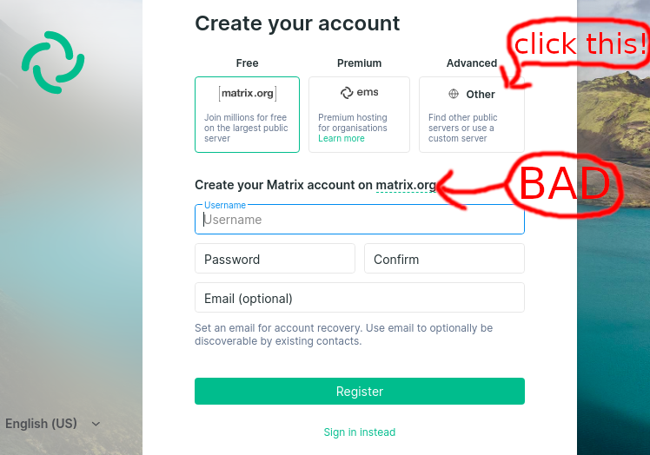This screenshot has height=455, width=650.
Task: Click the green Element logo
Action: pos(53,63)
